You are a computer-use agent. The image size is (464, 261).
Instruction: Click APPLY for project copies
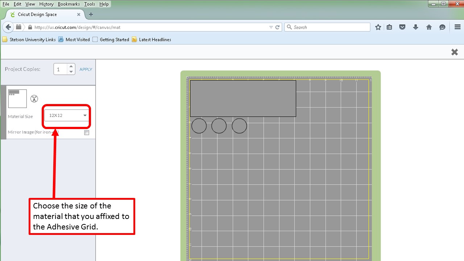click(x=86, y=69)
